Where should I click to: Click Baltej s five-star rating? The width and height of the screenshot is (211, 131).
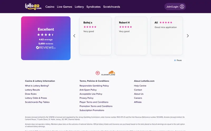(x=90, y=27)
